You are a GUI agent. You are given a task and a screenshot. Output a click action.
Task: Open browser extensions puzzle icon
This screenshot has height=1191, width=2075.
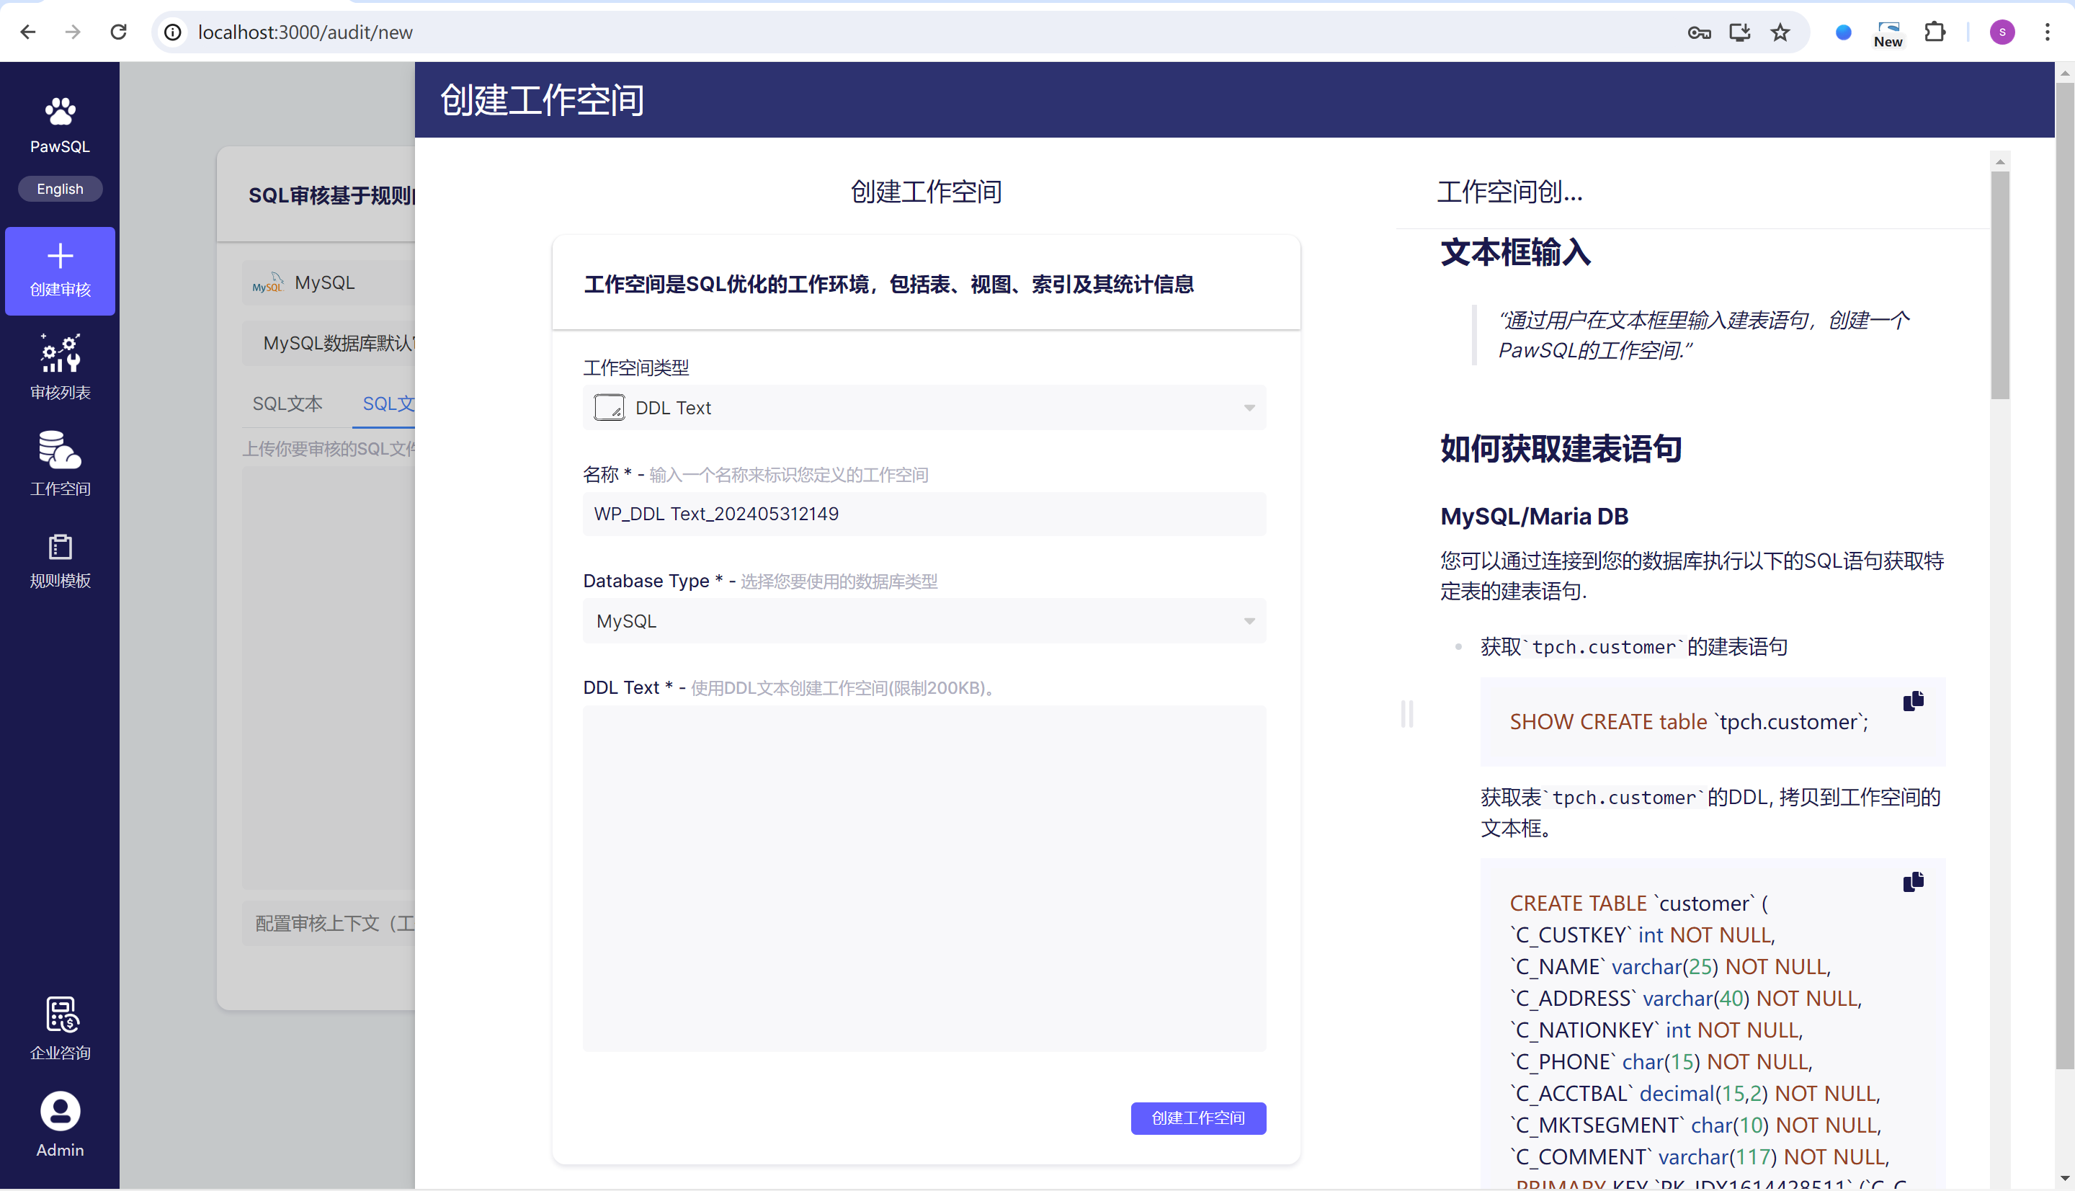pos(1935,32)
